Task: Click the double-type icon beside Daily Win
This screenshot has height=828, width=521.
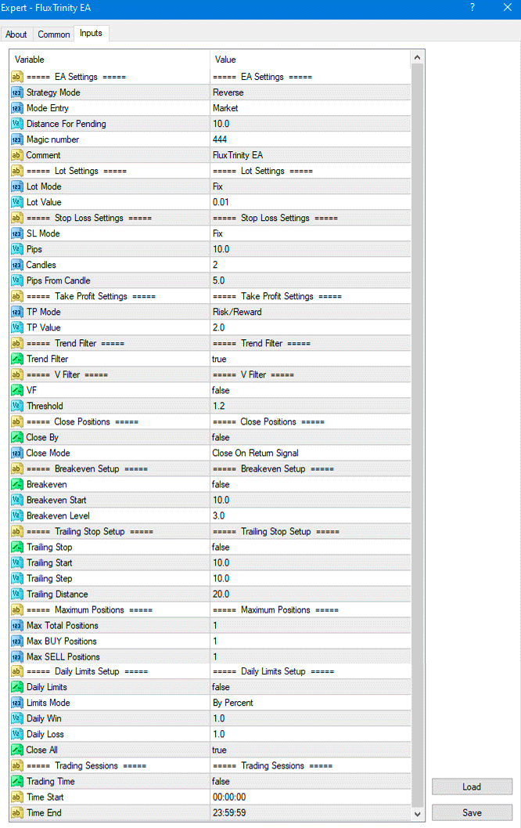Action: click(x=17, y=719)
